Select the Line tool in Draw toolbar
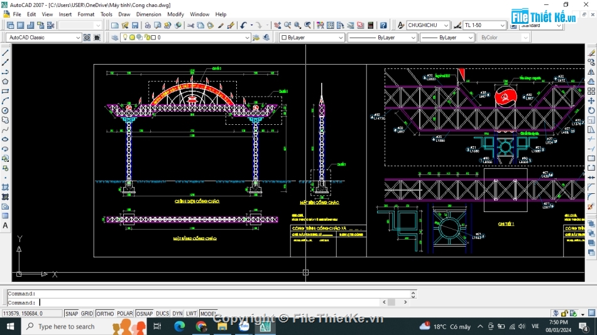 [5, 53]
